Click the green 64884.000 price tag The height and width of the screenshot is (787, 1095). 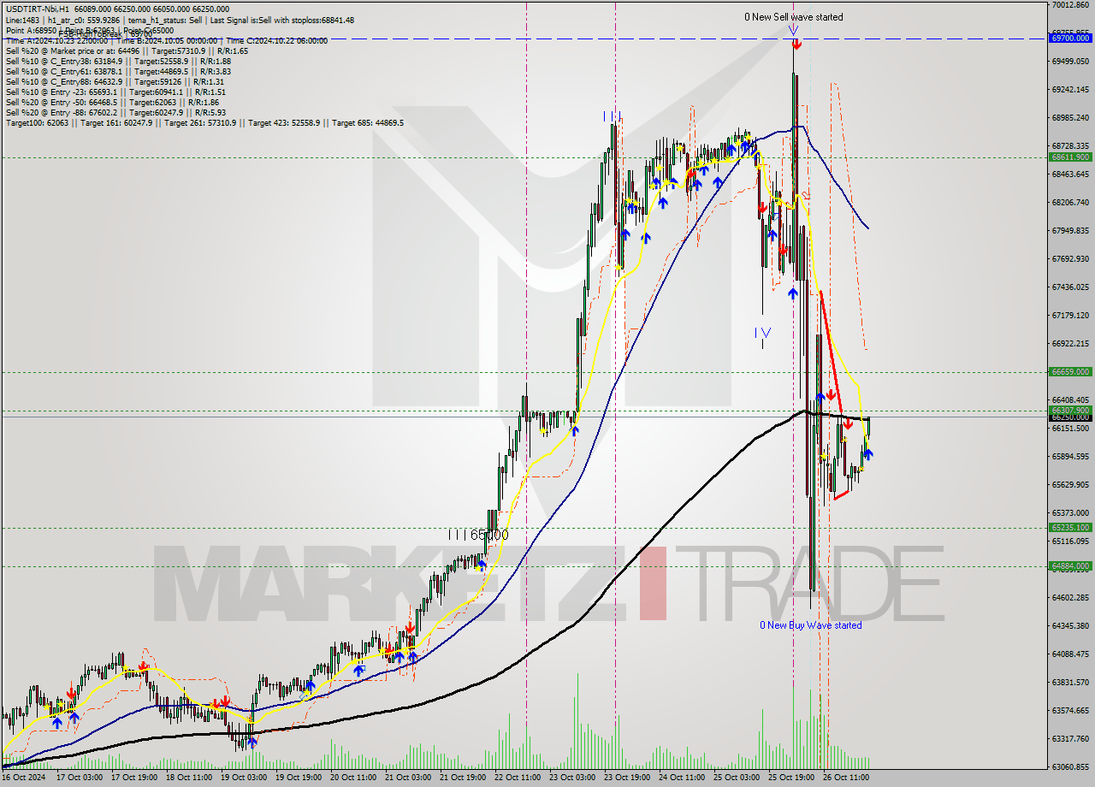[x=1070, y=566]
